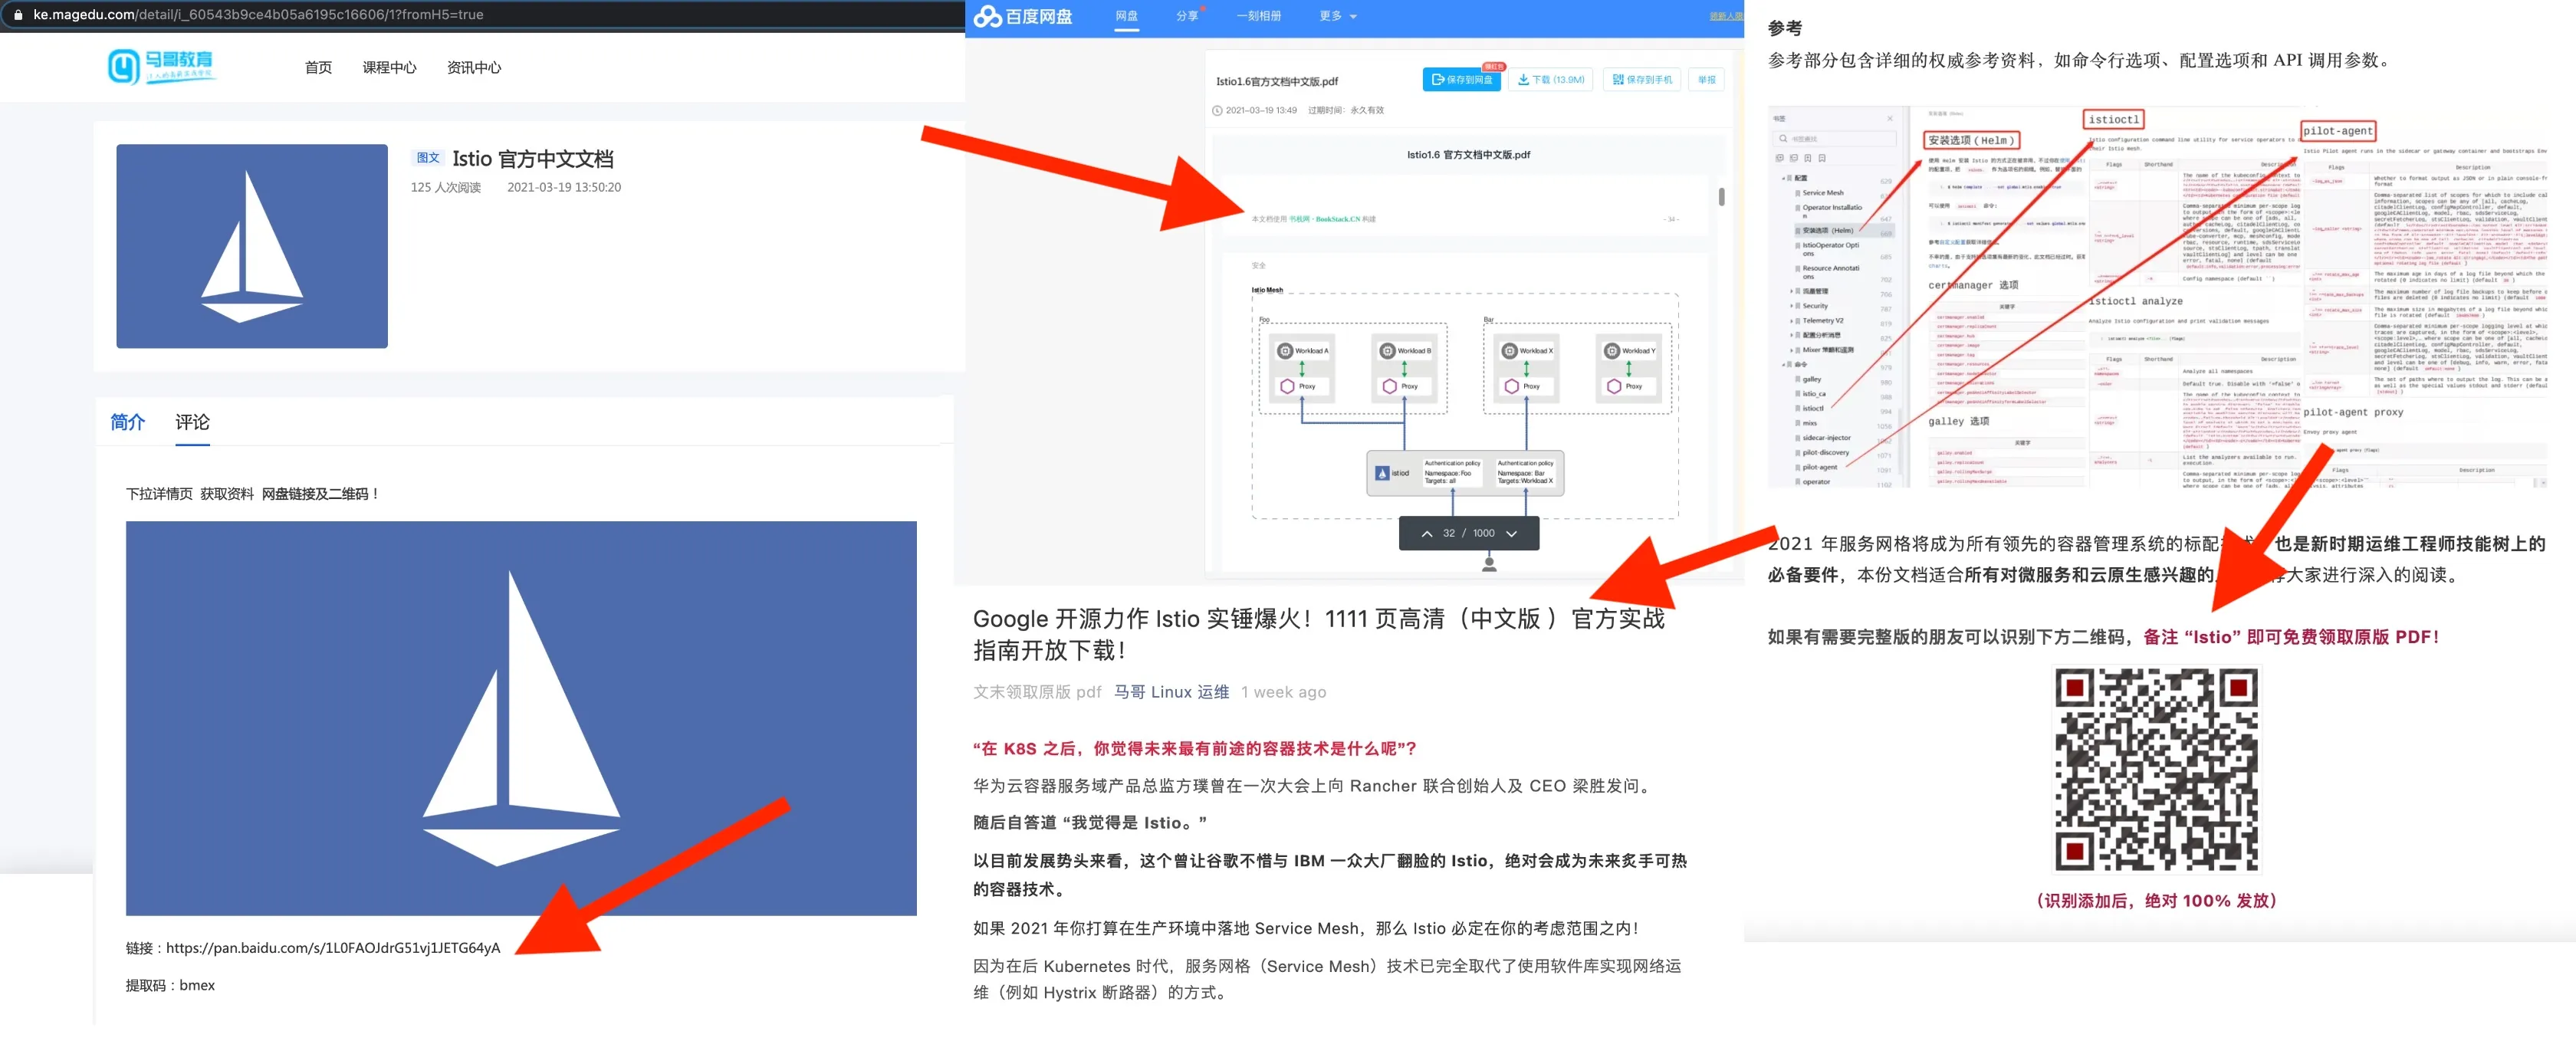Click the 书签查找 search field
The image size is (2576, 1064).
pos(1835,139)
